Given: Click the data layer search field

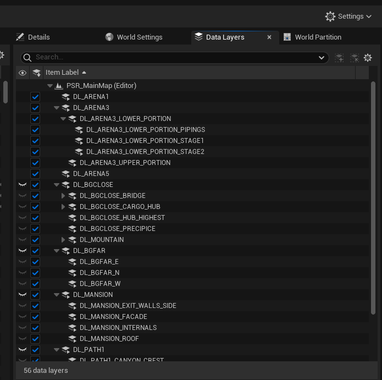Looking at the screenshot, I should (x=174, y=58).
